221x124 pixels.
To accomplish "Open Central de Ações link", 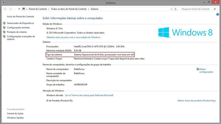I will click(x=15, y=114).
